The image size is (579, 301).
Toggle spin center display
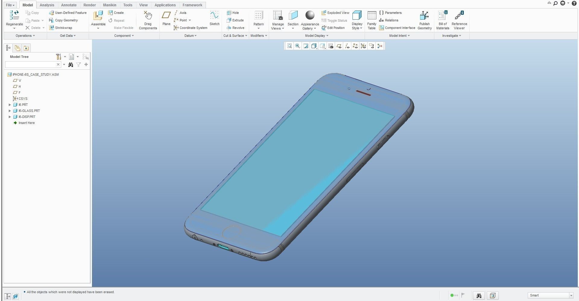tap(380, 46)
